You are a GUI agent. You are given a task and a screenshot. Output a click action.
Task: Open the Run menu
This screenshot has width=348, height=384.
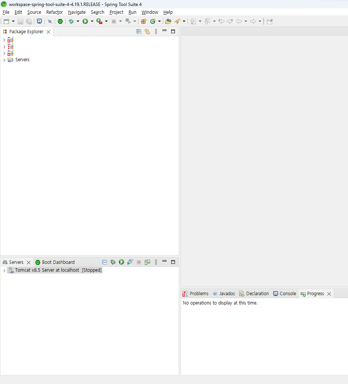132,12
